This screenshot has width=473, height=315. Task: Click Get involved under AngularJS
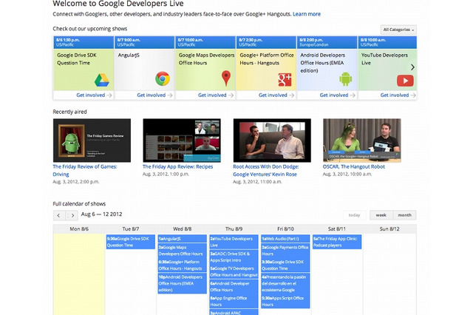coord(154,95)
